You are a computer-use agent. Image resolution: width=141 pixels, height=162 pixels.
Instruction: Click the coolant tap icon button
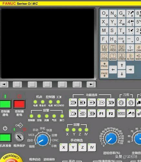point(139,102)
